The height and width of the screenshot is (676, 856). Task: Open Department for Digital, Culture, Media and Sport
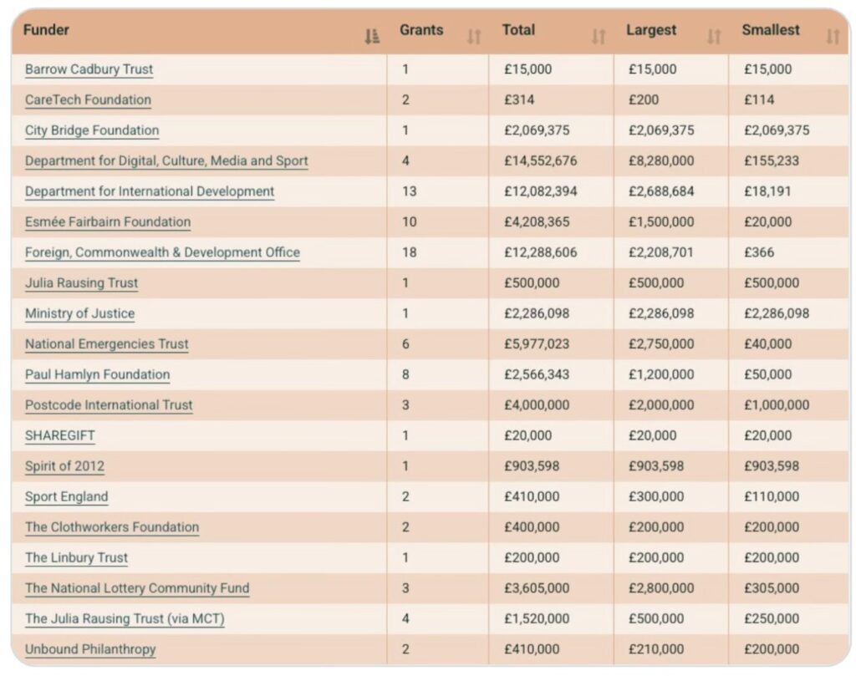click(x=166, y=161)
